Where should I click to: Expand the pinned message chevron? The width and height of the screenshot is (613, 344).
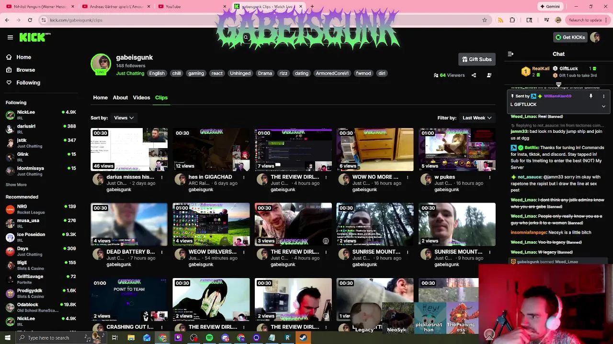pos(603,106)
